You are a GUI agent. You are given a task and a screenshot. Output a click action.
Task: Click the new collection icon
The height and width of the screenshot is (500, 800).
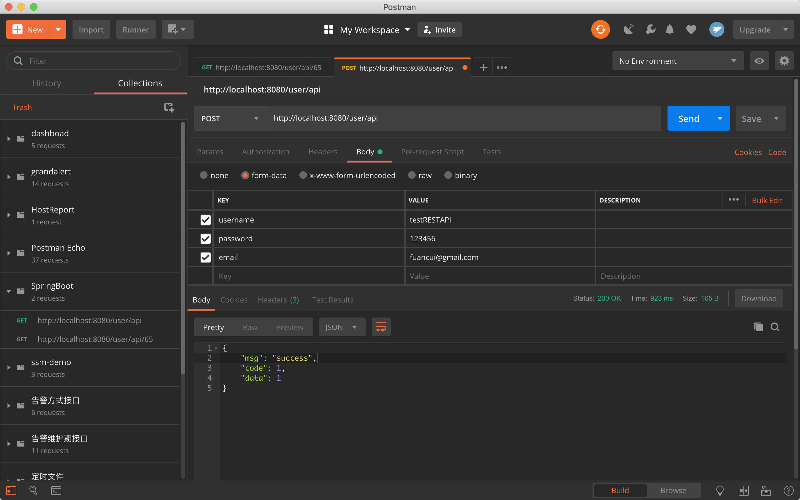point(169,107)
